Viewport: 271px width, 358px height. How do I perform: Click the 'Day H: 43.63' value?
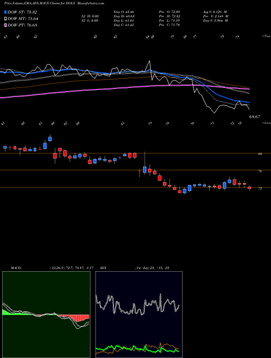124,16
